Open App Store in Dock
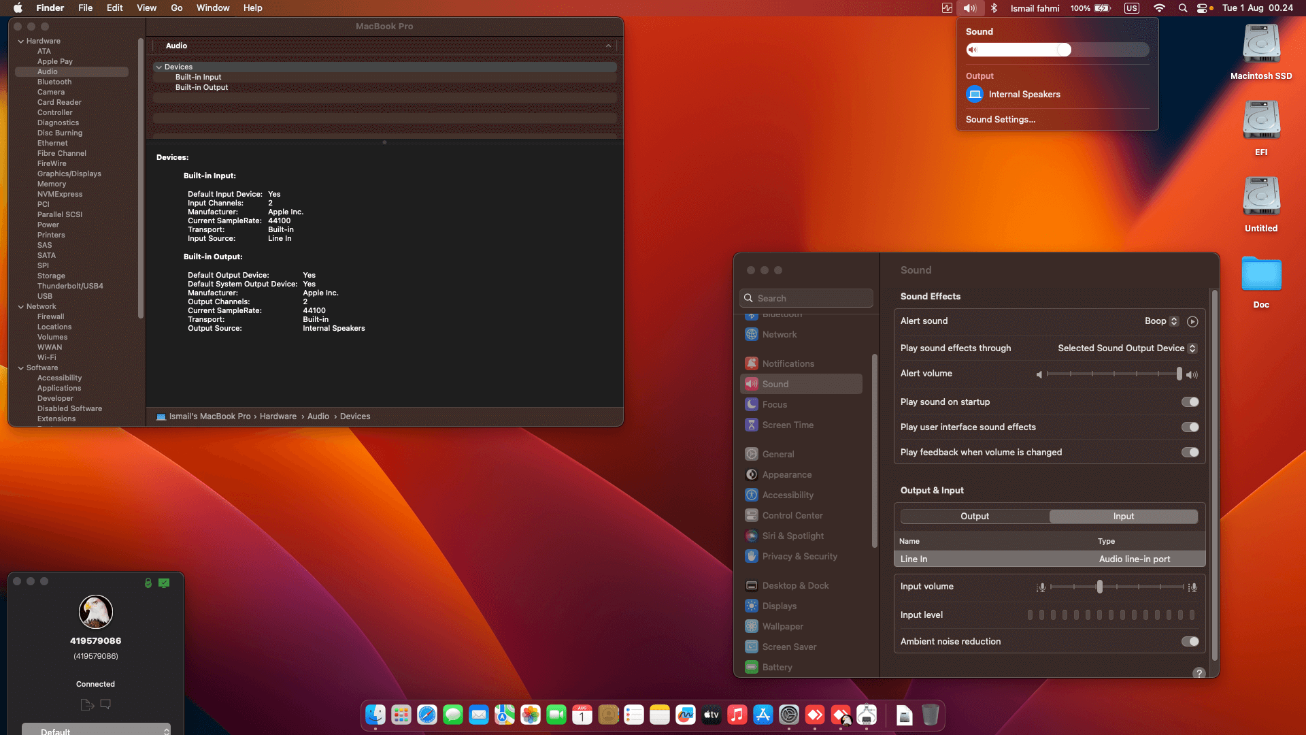This screenshot has height=735, width=1306. pyautogui.click(x=763, y=715)
